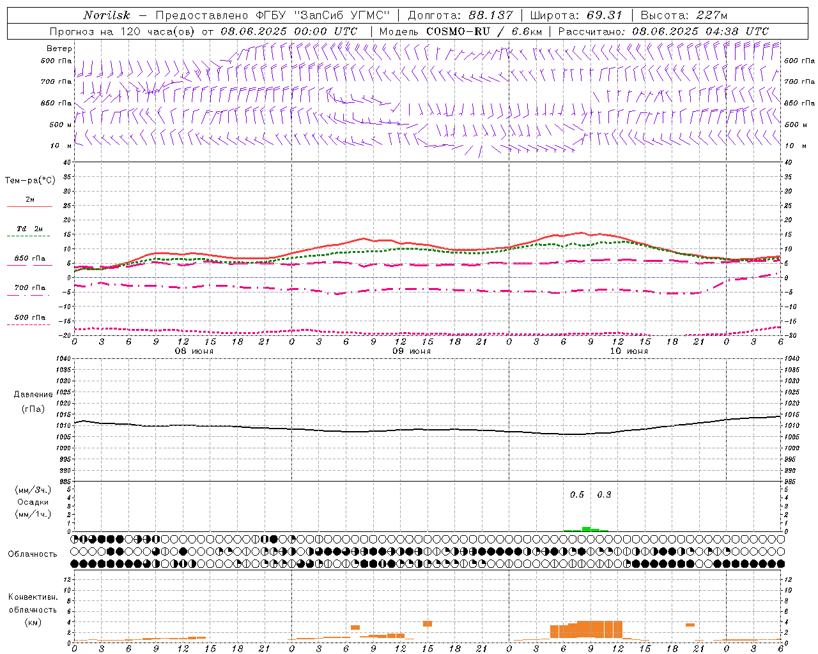The width and height of the screenshot is (818, 654).
Task: Click the (км) convective cloud unit label
Action: click(33, 622)
